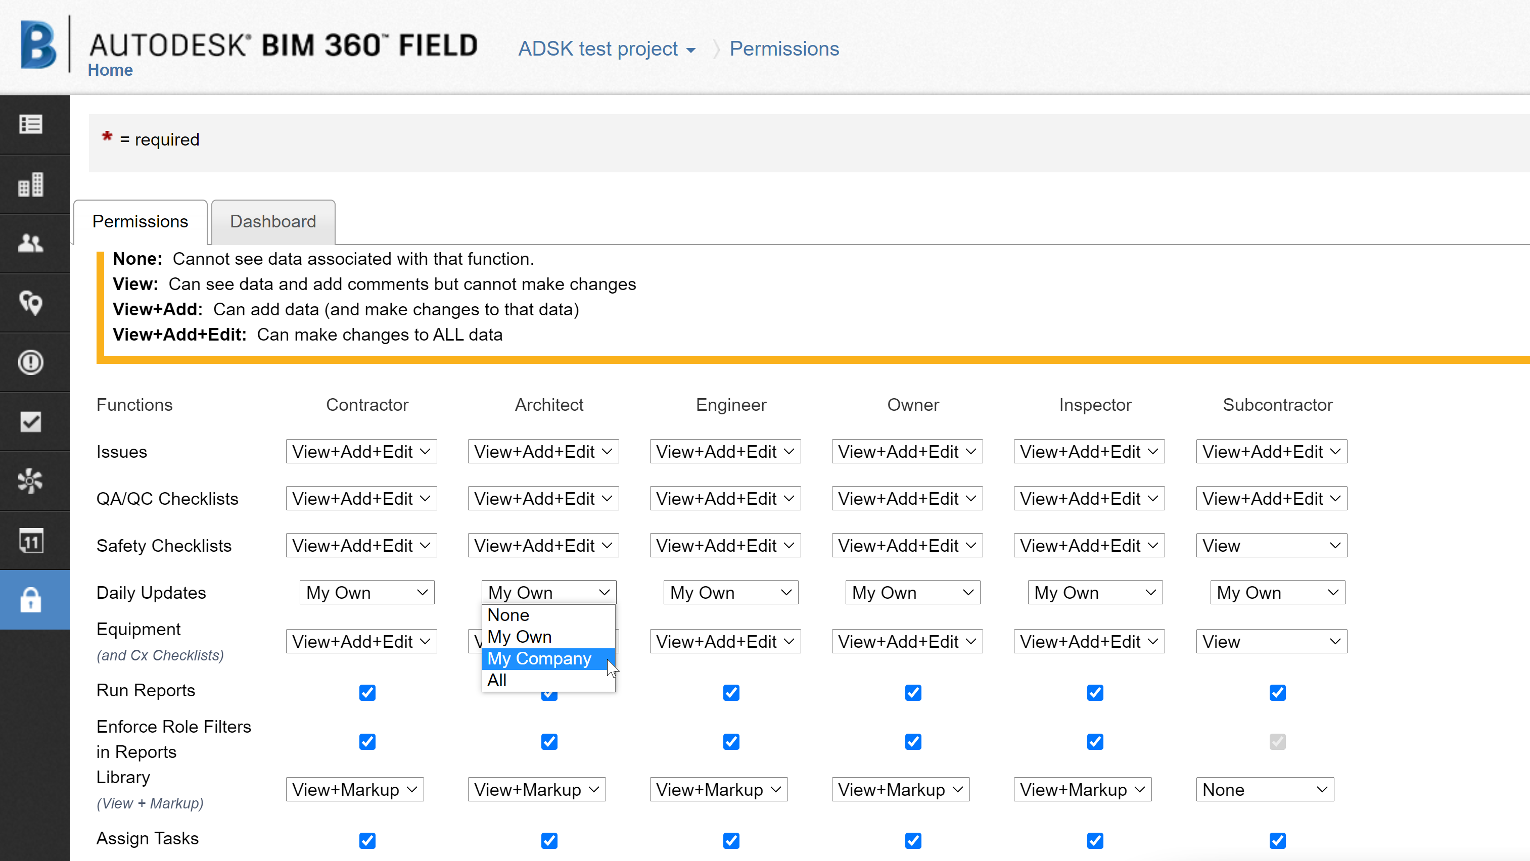Viewport: 1530px width, 861px height.
Task: Open the checklist list icon in sidebar
Action: tap(30, 125)
